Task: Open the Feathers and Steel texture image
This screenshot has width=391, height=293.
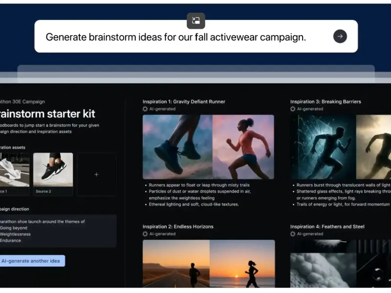Action: 323,264
